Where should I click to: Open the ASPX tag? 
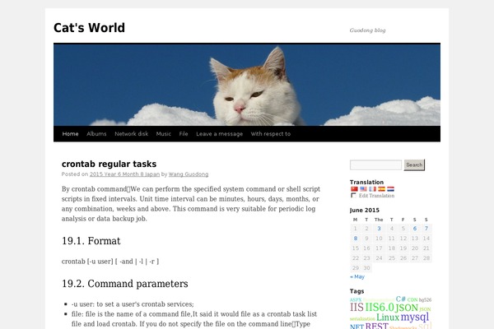pyautogui.click(x=356, y=300)
